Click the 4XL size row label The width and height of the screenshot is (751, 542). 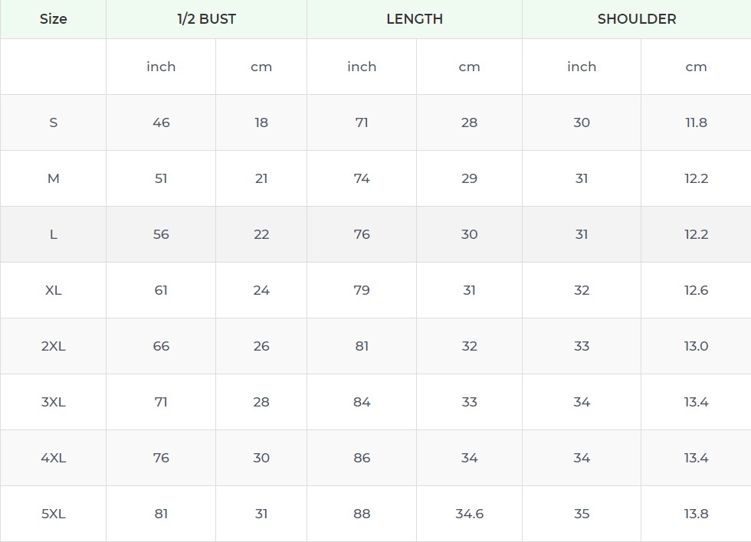[x=53, y=458]
